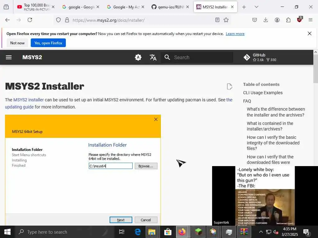Toggle reader view icon in address bar
Image resolution: width=318 pixels, height=238 pixels.
click(217, 20)
